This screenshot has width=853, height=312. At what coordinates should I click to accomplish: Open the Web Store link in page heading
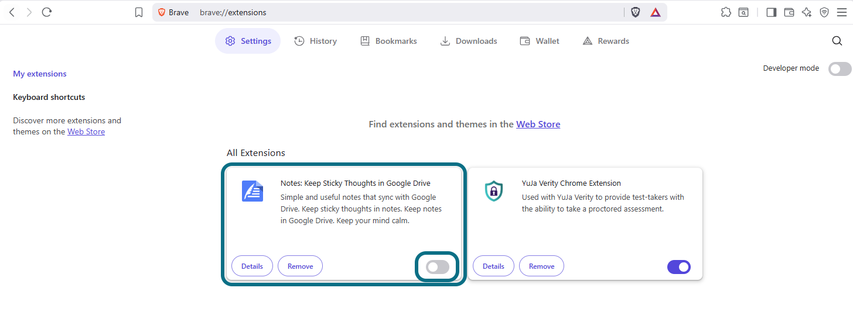coord(538,124)
